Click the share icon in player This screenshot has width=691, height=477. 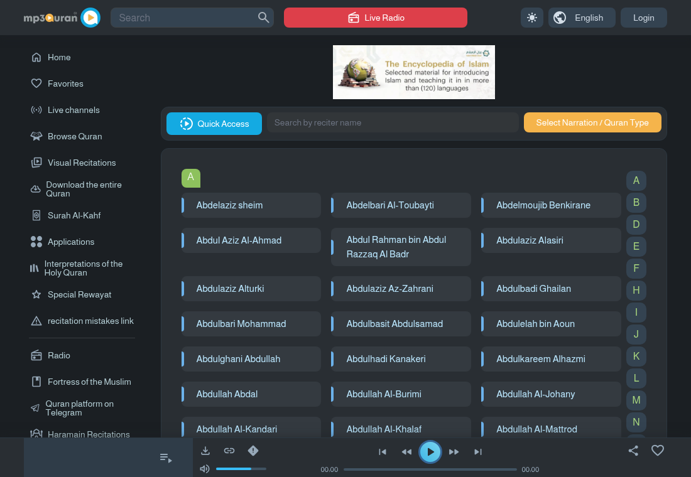click(633, 451)
